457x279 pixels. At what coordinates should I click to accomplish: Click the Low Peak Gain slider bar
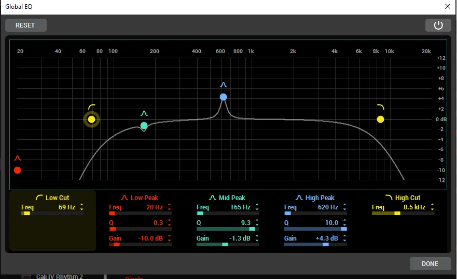140,245
